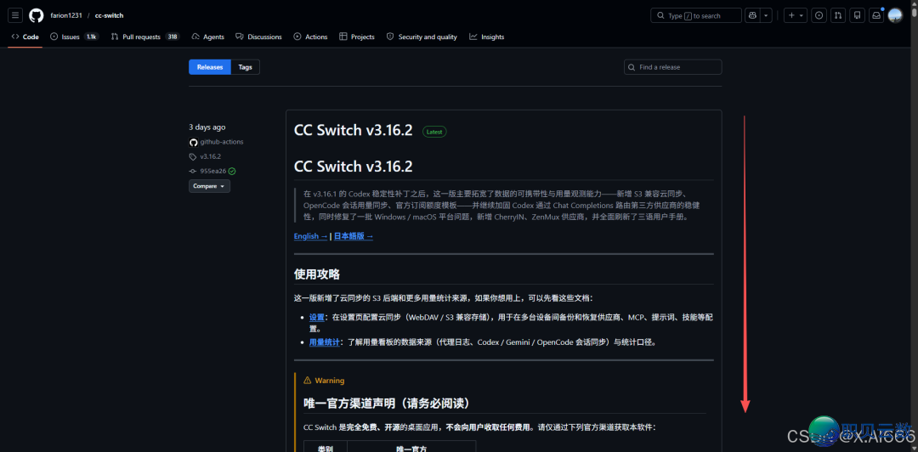Image resolution: width=918 pixels, height=452 pixels.
Task: Click the Warning alert label
Action: click(325, 381)
